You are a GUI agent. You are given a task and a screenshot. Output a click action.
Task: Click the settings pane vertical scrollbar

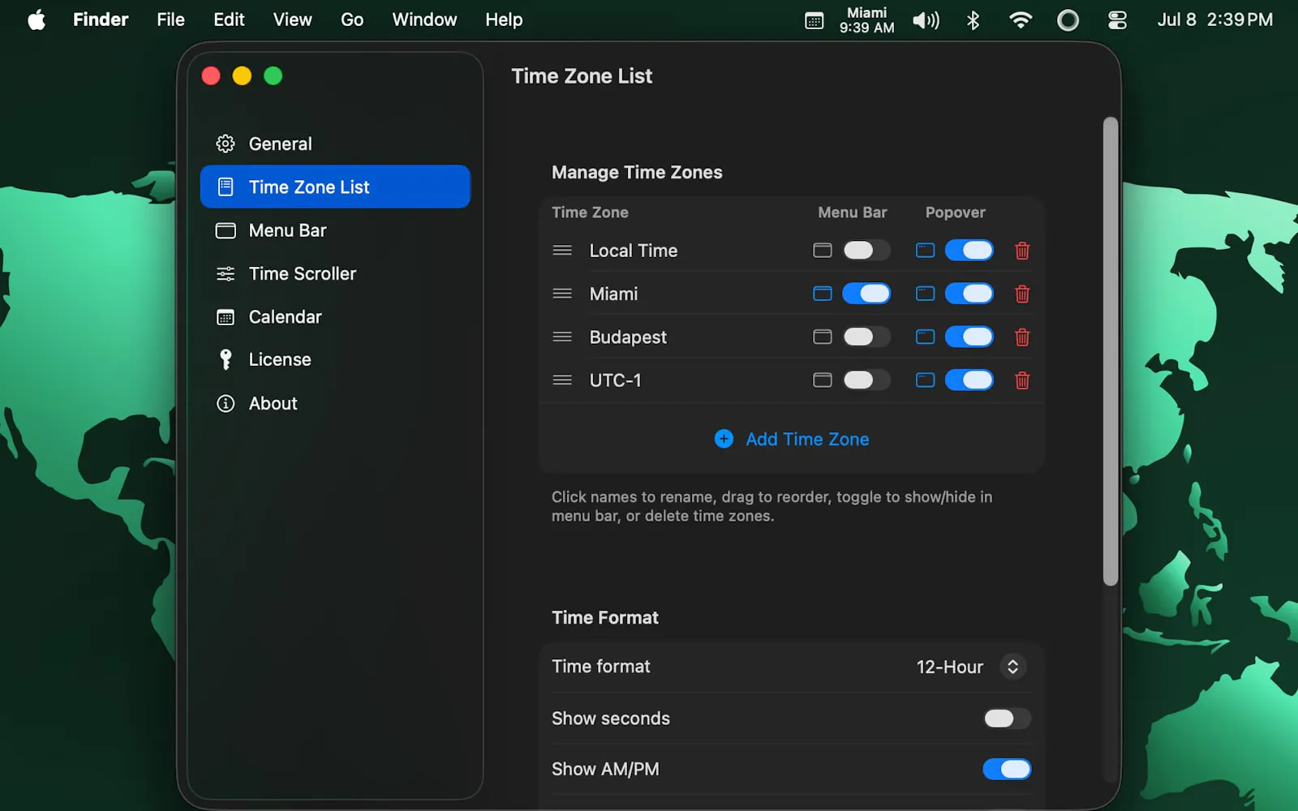pos(1111,351)
